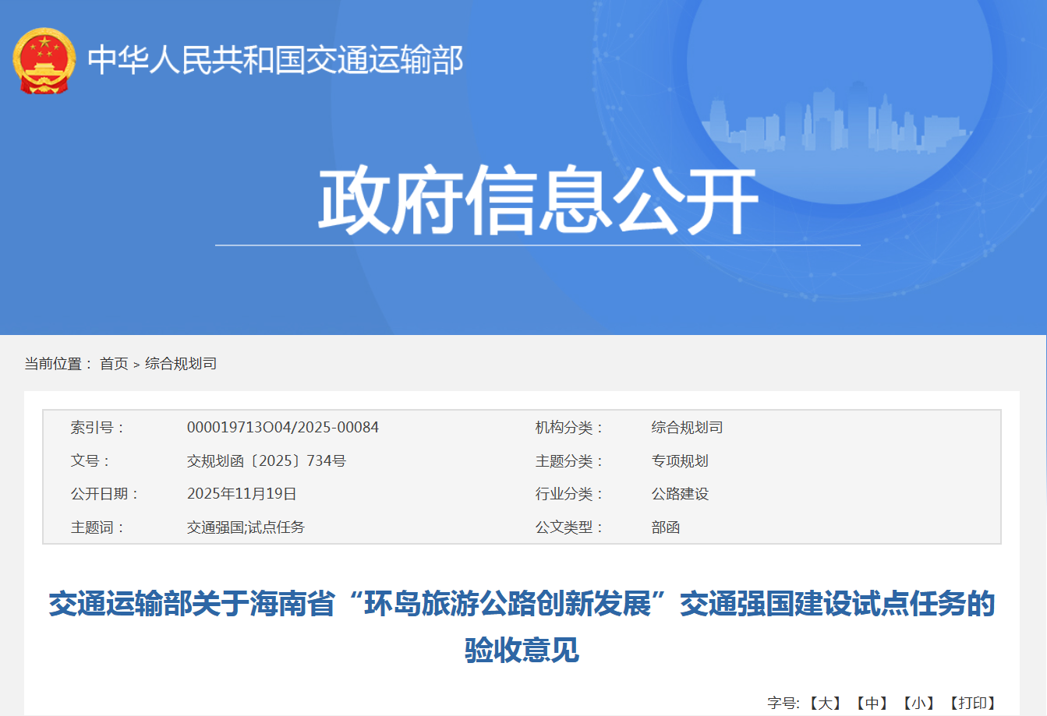
Task: Click the 专项规划 theme category value
Action: click(680, 461)
